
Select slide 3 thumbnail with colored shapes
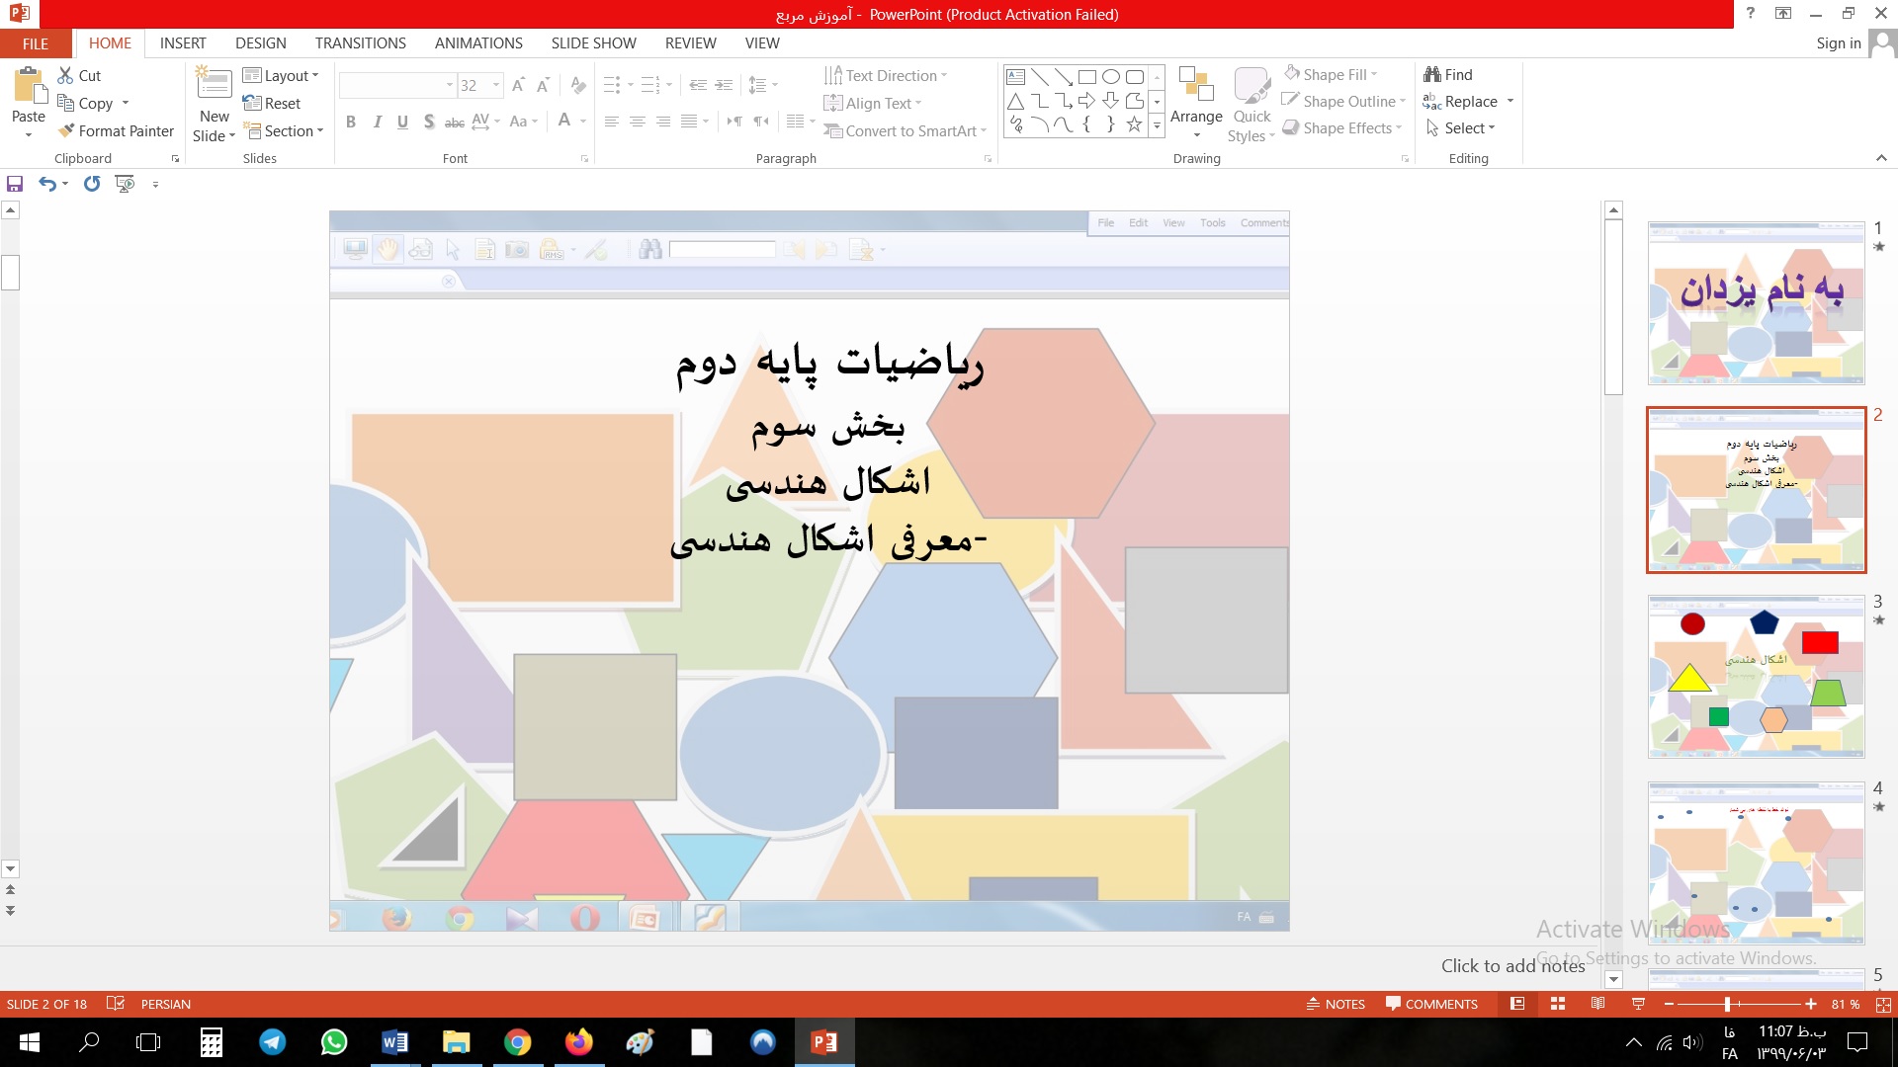[1756, 677]
